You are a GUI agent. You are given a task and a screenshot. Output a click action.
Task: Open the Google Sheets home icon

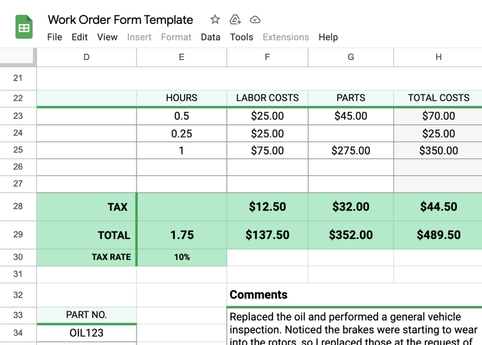point(24,27)
